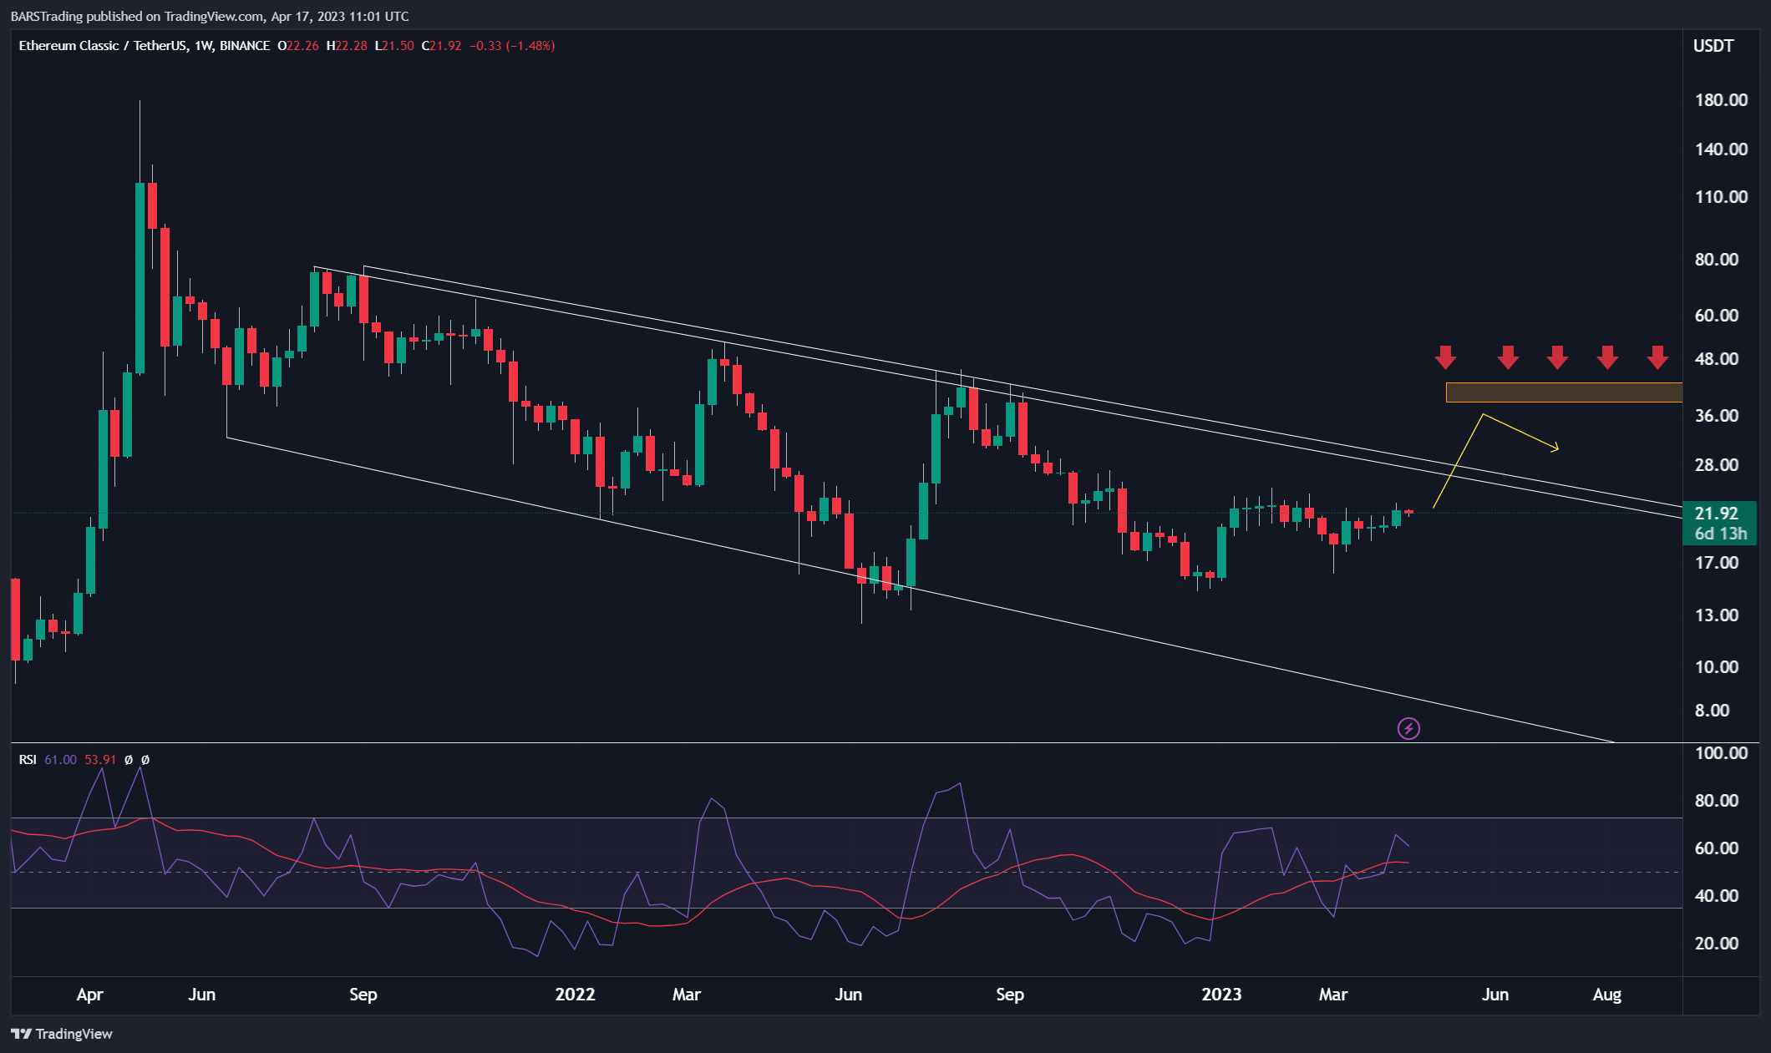Image resolution: width=1771 pixels, height=1053 pixels.
Task: Click the TradingView logo at bottom left
Action: [62, 1034]
